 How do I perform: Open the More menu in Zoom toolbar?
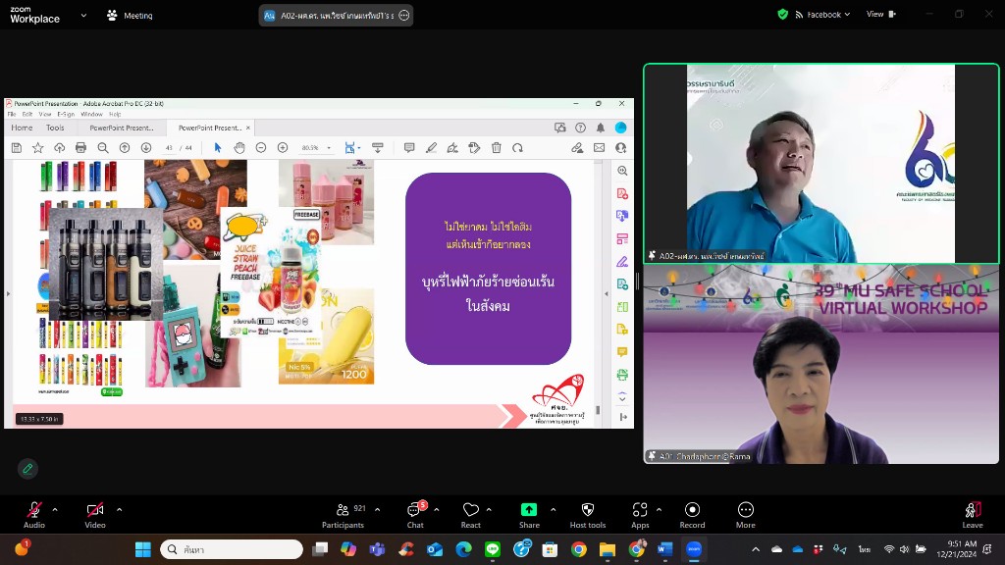(746, 515)
